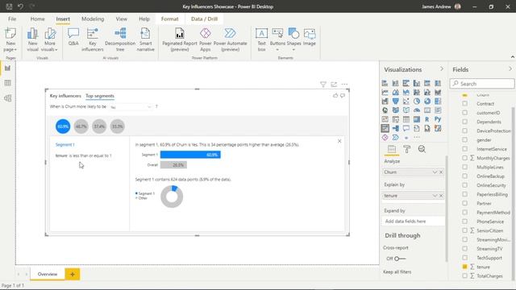Open the Buttons dropdown
This screenshot has width=516, height=290.
click(x=277, y=49)
